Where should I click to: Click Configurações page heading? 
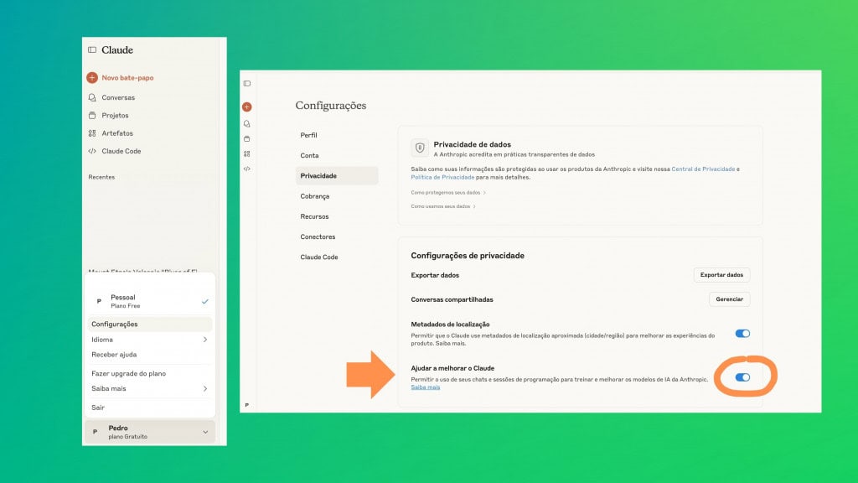click(331, 106)
